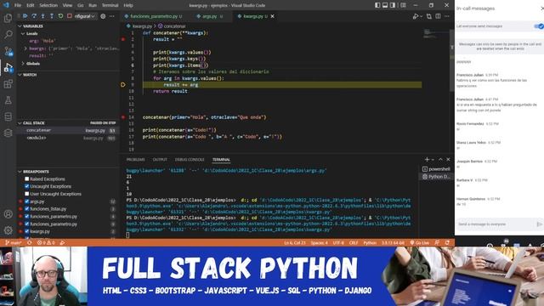
Task: Uncheck the kwargs.py breakpoint checkbox
Action: pos(26,231)
